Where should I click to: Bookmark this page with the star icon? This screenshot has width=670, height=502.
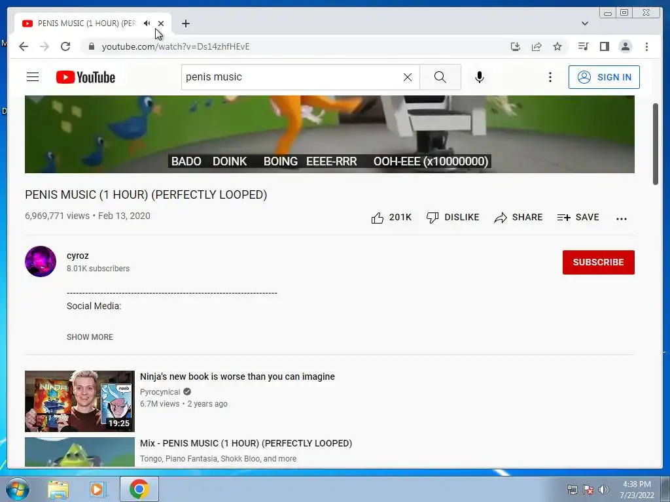click(x=557, y=46)
